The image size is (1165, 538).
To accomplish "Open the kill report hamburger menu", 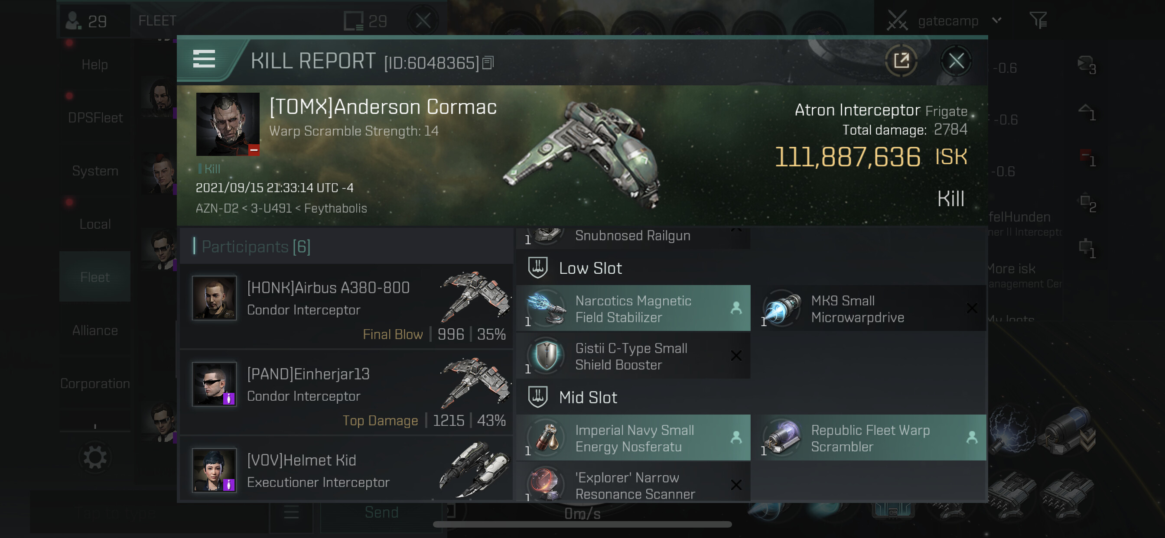I will click(204, 59).
